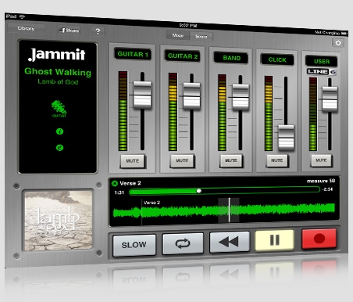Image resolution: width=353 pixels, height=302 pixels.
Task: Rewind the song
Action: tap(229, 242)
